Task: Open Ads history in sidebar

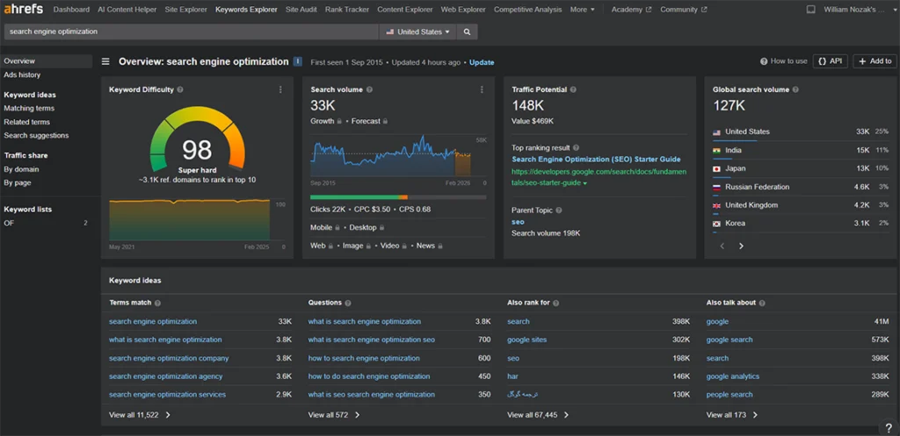Action: [x=22, y=75]
